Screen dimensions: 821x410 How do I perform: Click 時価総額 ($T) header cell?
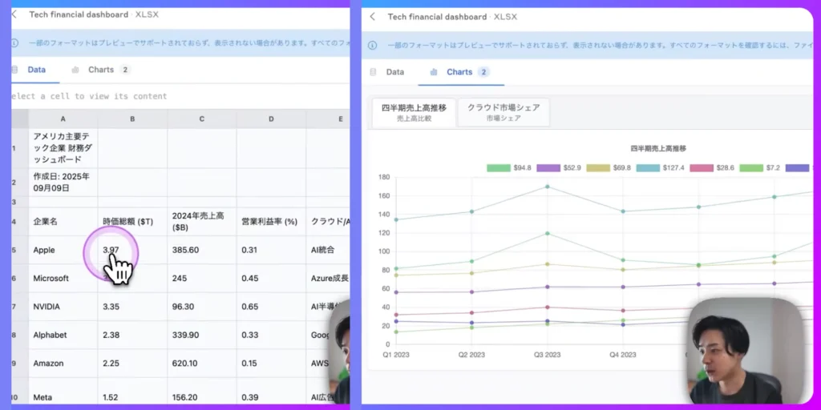[132, 222]
